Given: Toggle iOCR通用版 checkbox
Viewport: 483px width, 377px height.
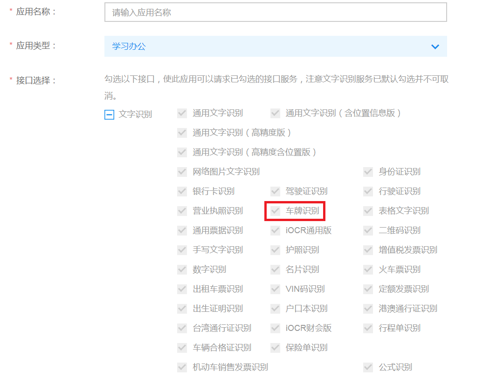Looking at the screenshot, I should click(275, 230).
